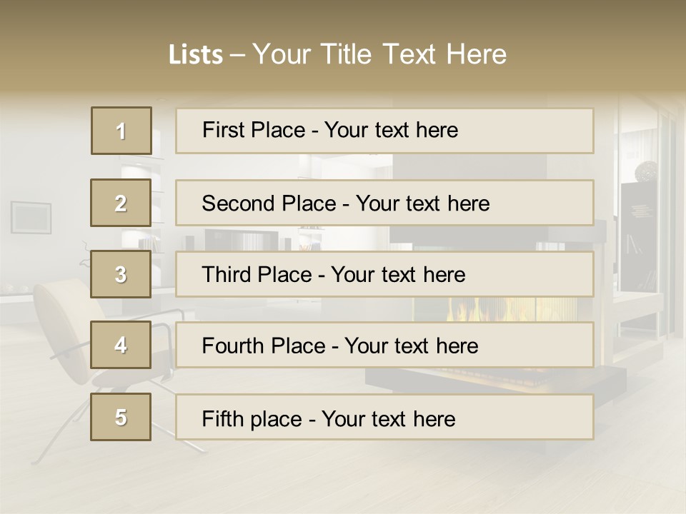The image size is (686, 514).
Task: Click the Fifth place text box
Action: tap(384, 417)
